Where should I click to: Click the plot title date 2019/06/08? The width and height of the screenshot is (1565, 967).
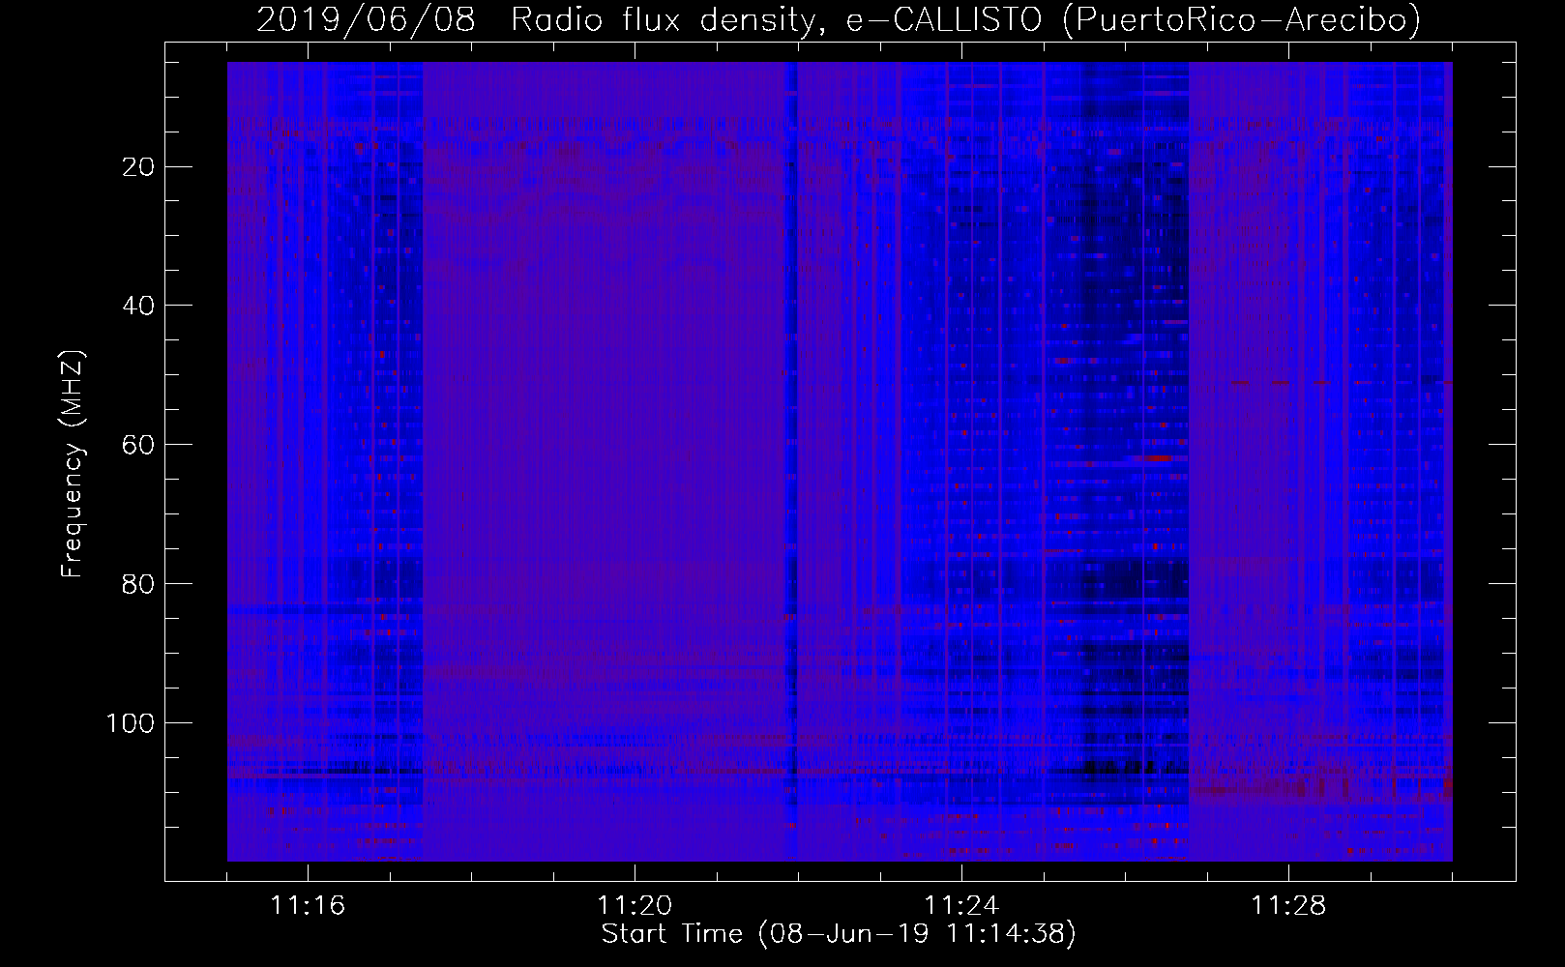(367, 18)
